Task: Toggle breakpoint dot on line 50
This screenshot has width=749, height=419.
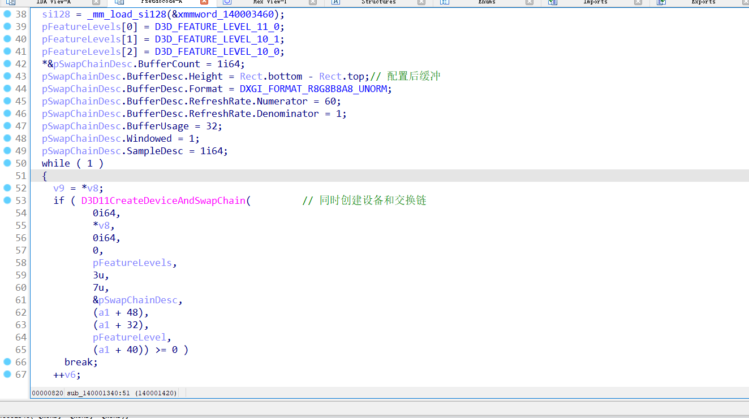Action: click(x=7, y=163)
